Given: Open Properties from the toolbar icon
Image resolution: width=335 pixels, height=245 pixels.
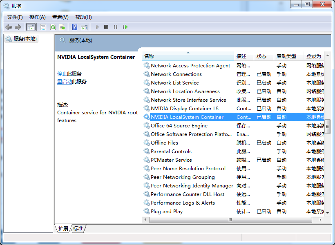Looking at the screenshot, I should 43,27.
